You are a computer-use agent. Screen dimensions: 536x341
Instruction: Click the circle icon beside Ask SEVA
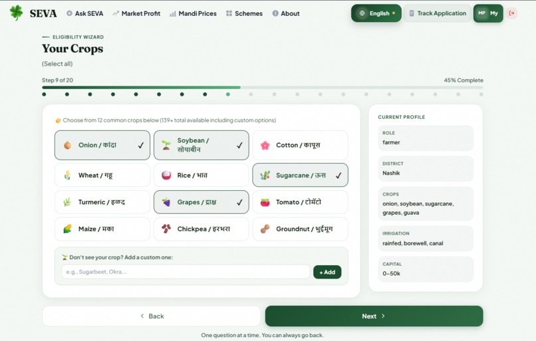tap(69, 13)
